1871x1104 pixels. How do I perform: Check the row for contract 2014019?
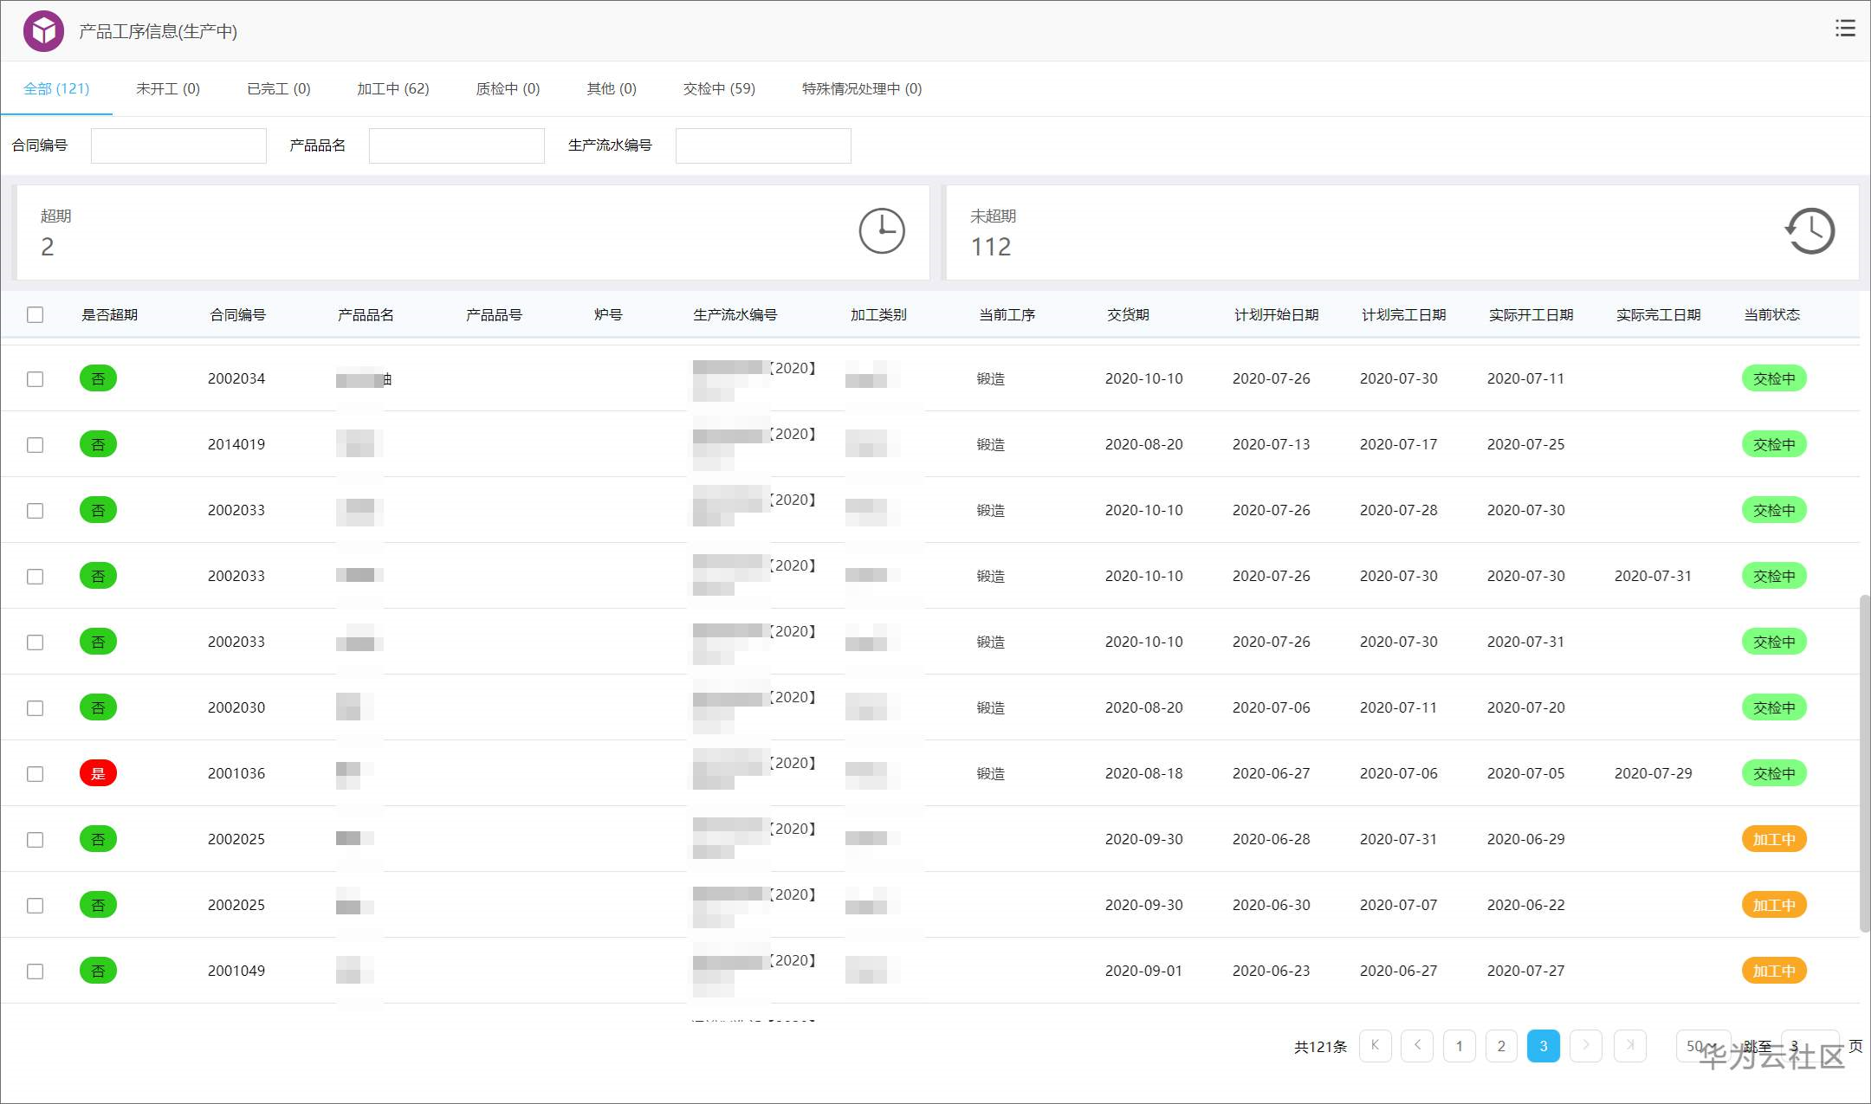point(35,444)
